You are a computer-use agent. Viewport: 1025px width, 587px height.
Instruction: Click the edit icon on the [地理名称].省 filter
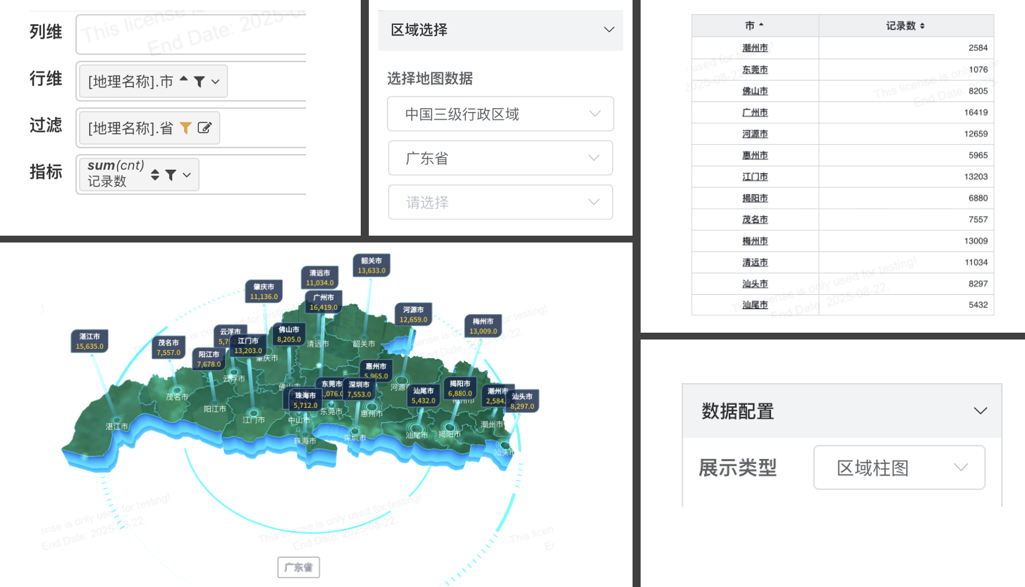[205, 127]
